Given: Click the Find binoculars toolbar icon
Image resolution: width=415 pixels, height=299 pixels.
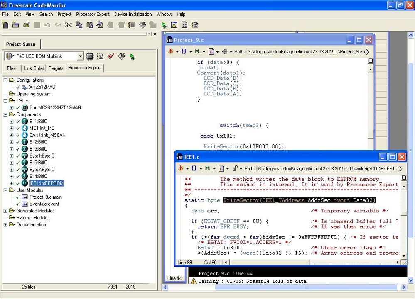Looking at the screenshot, I should click(100, 25).
